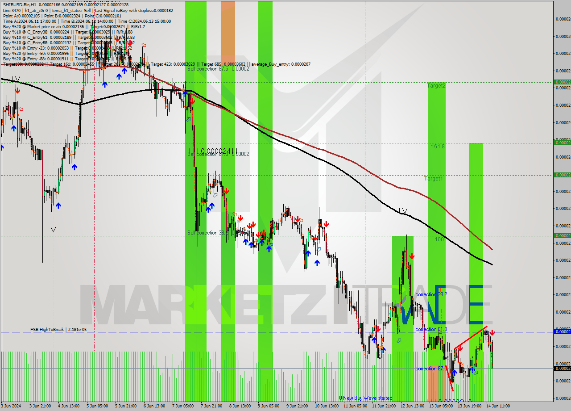The width and height of the screenshot is (571, 411).
Task: Click the '12 Jun 13:00' time axis label
Action: point(412,406)
